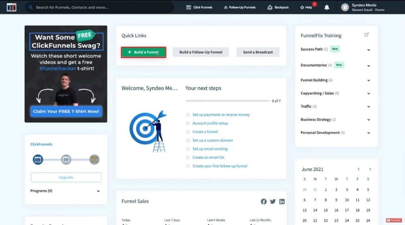The width and height of the screenshot is (405, 225).
Task: Open Syndeo Media account menu
Action: [363, 7]
